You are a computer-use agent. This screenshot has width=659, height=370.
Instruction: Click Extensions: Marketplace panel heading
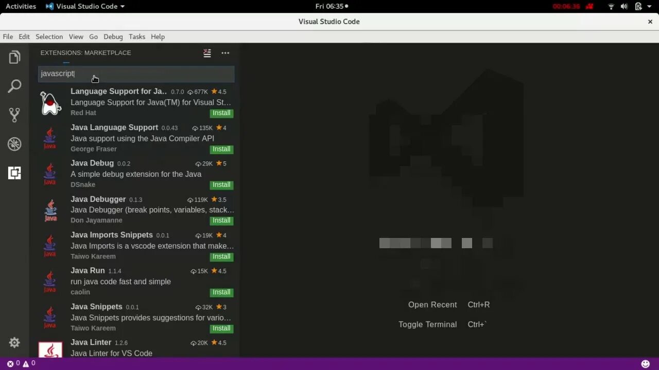click(x=86, y=53)
